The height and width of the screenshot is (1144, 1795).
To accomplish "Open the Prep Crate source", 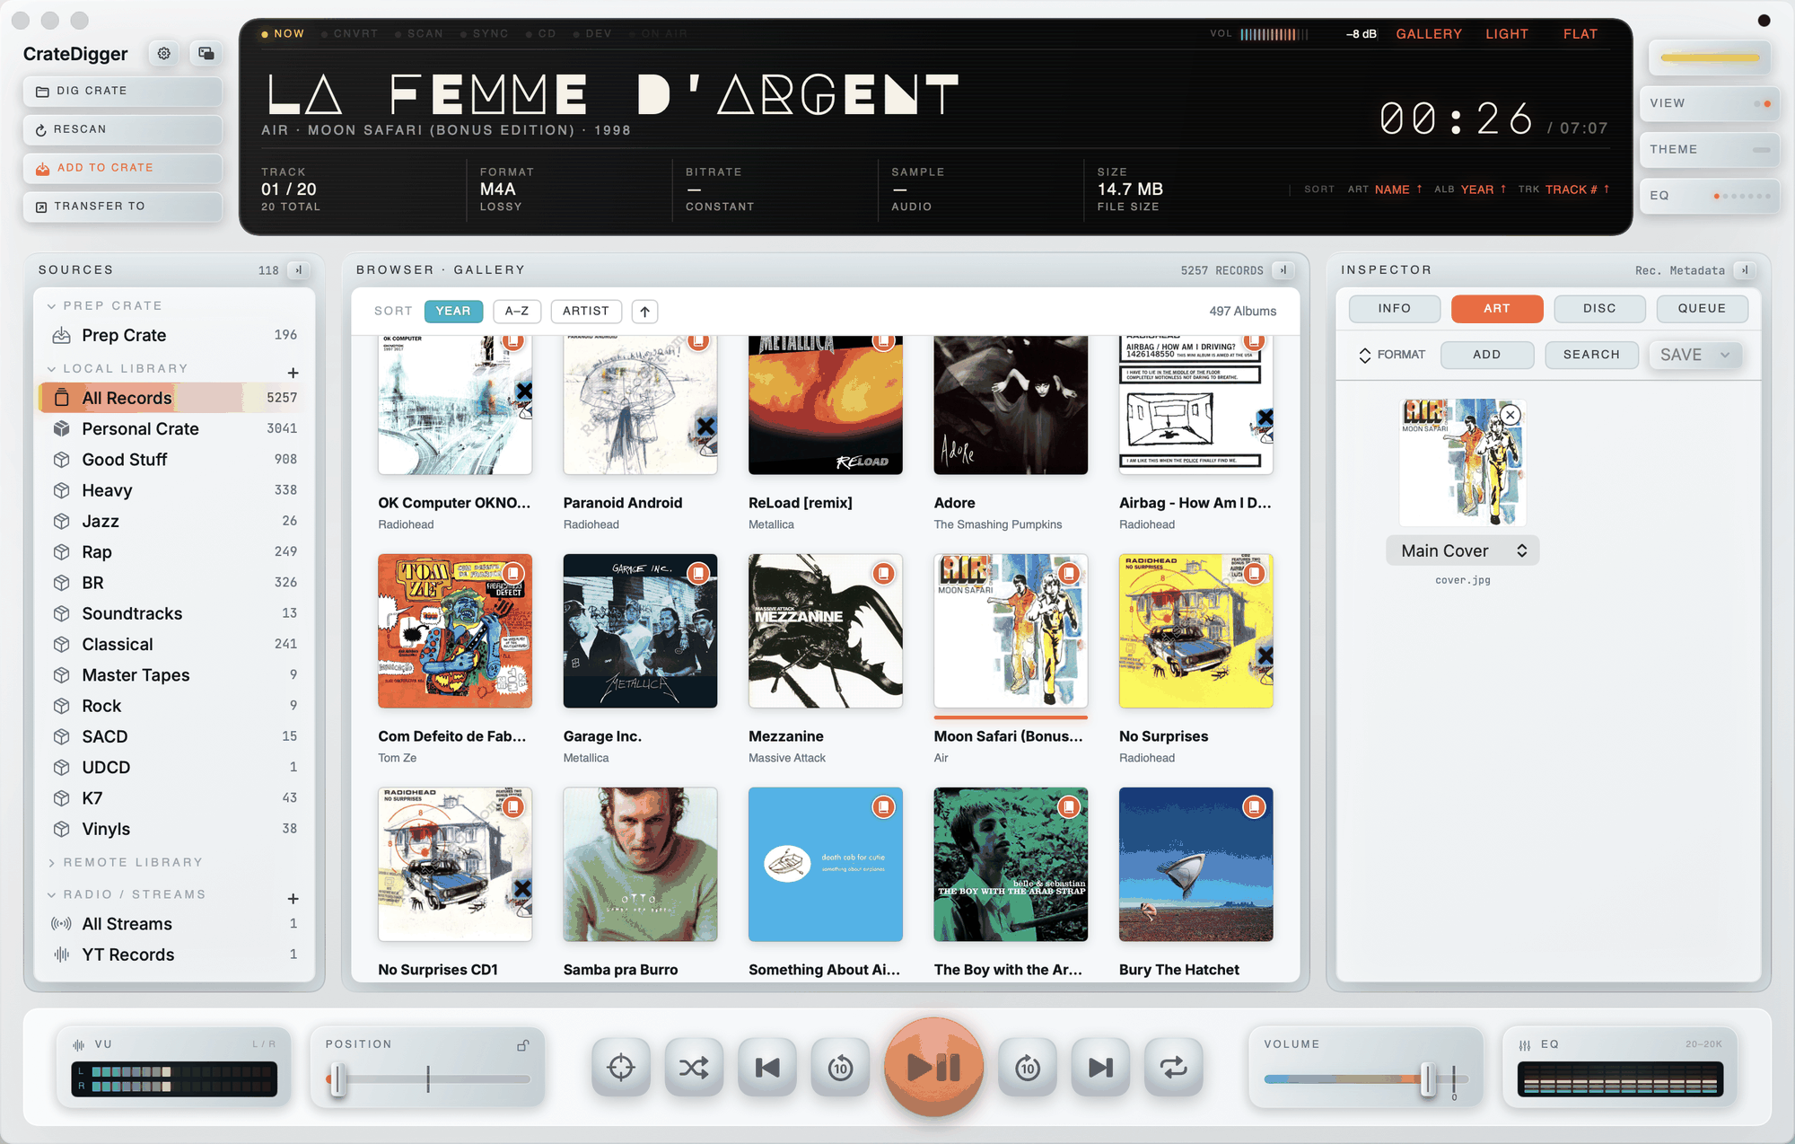I will click(x=174, y=335).
